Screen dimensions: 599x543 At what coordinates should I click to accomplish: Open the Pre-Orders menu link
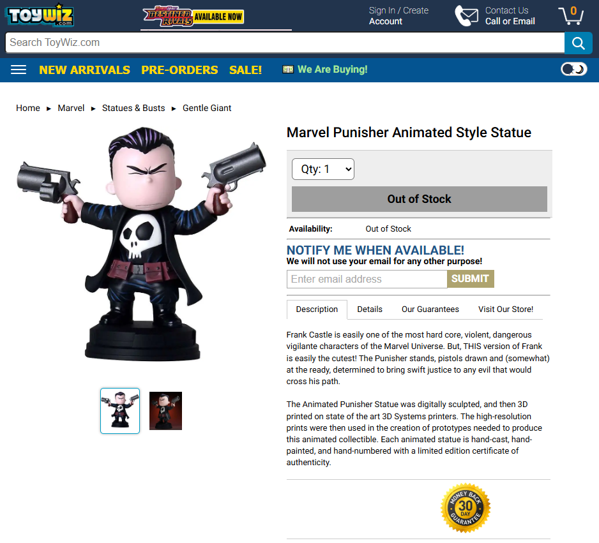[x=179, y=70]
